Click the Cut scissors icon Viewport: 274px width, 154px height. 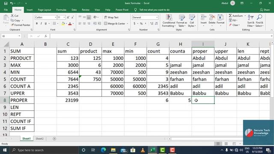click(12, 15)
